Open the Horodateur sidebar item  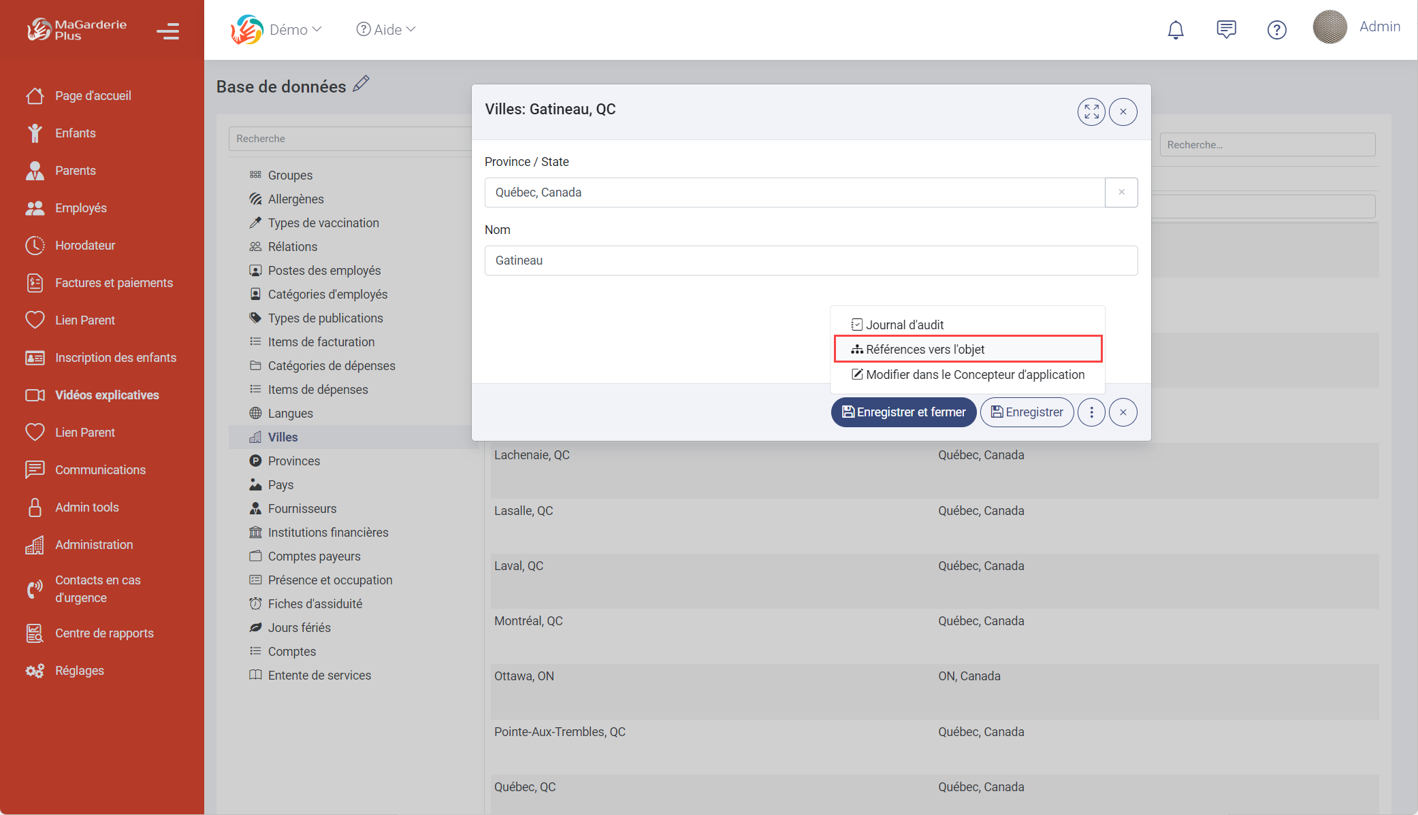pos(85,246)
